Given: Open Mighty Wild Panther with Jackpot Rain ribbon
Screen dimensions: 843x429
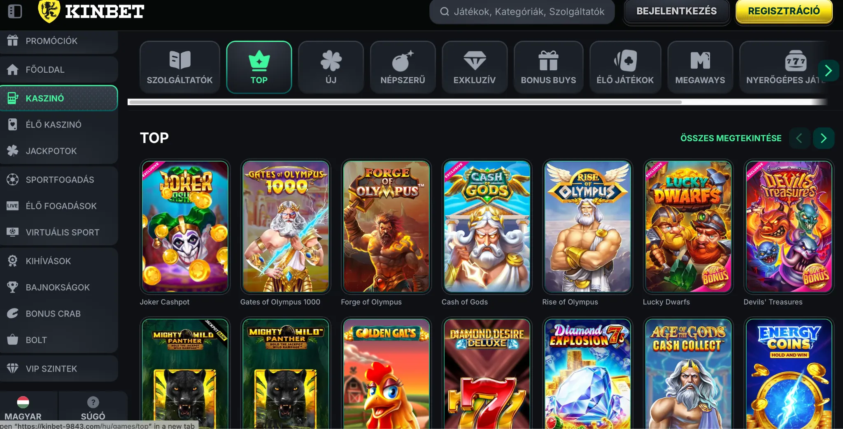Looking at the screenshot, I should pos(185,373).
